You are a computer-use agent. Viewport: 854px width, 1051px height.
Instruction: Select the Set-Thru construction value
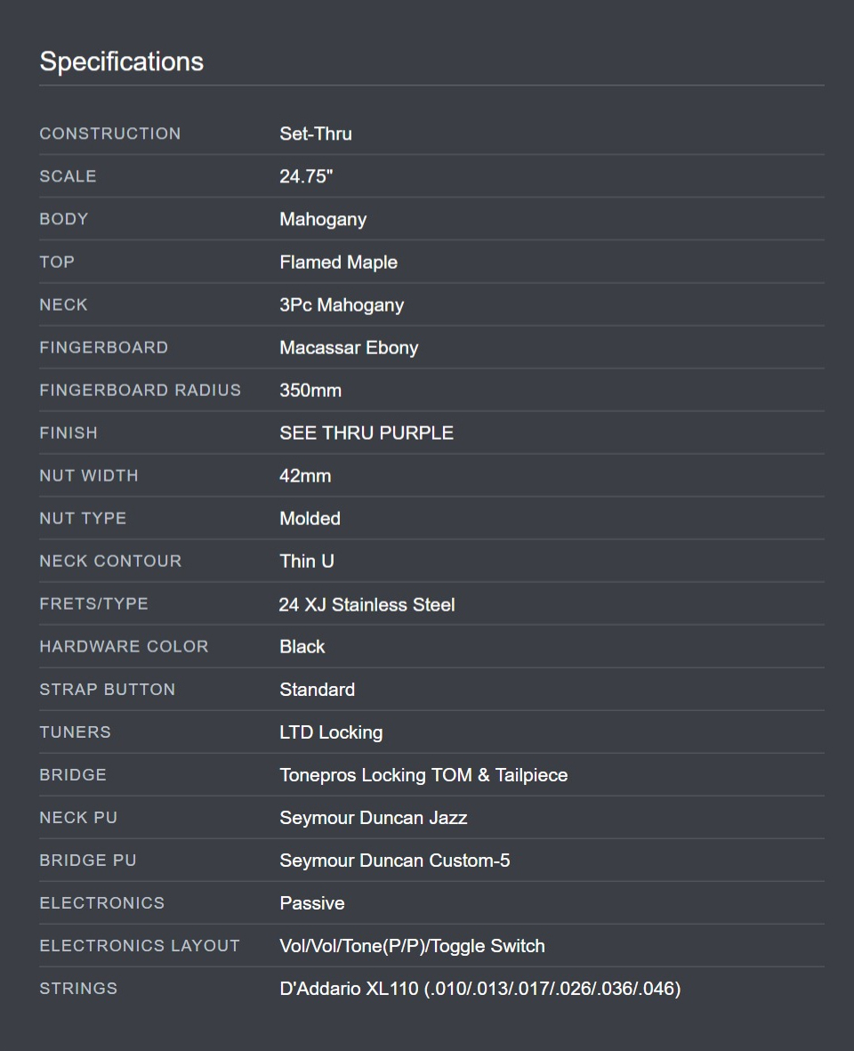[x=316, y=133]
